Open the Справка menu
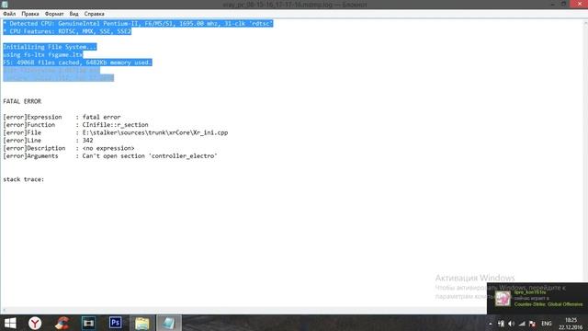Image resolution: width=588 pixels, height=331 pixels. pyautogui.click(x=94, y=14)
